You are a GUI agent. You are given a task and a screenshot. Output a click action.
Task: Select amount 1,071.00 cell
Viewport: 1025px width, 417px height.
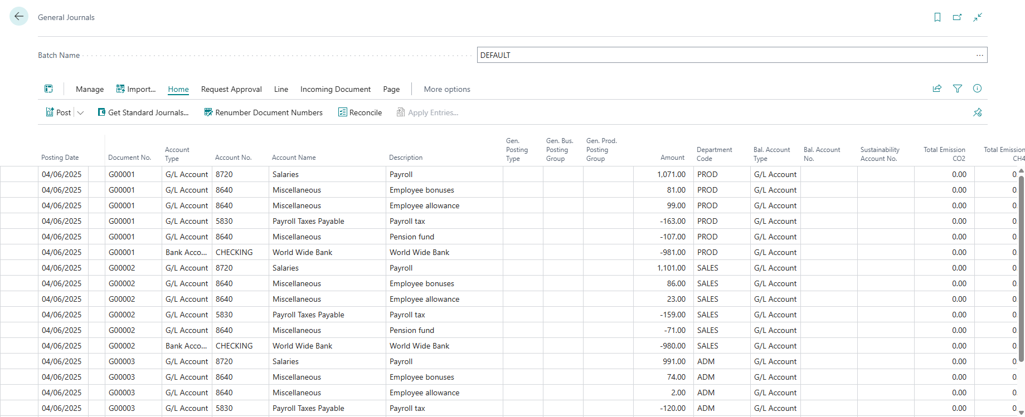point(663,174)
